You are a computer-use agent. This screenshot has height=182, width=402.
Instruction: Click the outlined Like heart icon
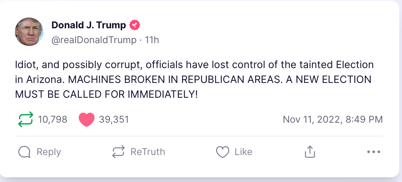(222, 152)
